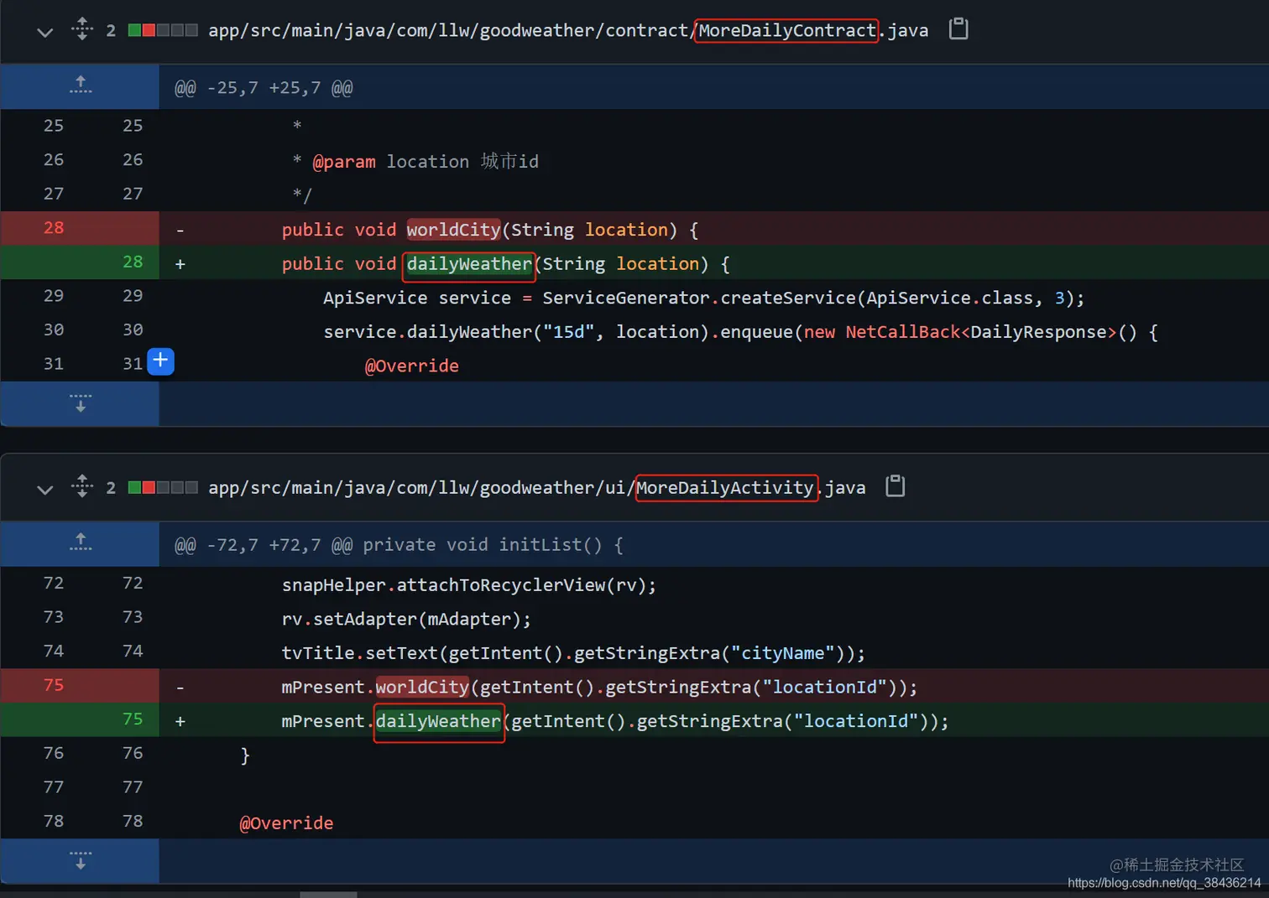The width and height of the screenshot is (1269, 898).
Task: Click 'tvTitle.setText' on line 74
Action: (359, 653)
